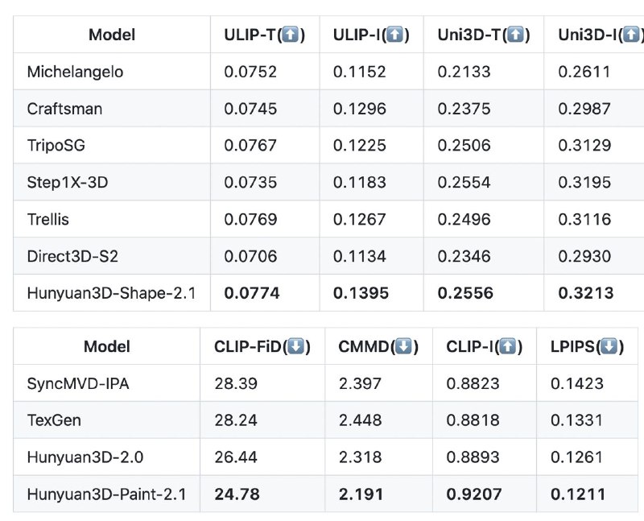
Task: Click SyncMVD-IPA CMMD value 2.397
Action: [360, 384]
